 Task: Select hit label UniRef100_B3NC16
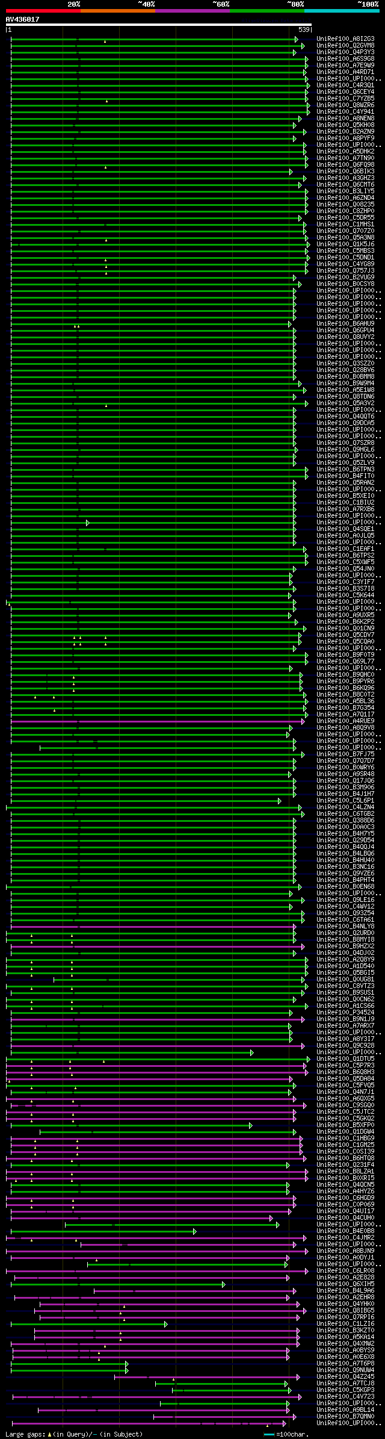click(x=345, y=867)
